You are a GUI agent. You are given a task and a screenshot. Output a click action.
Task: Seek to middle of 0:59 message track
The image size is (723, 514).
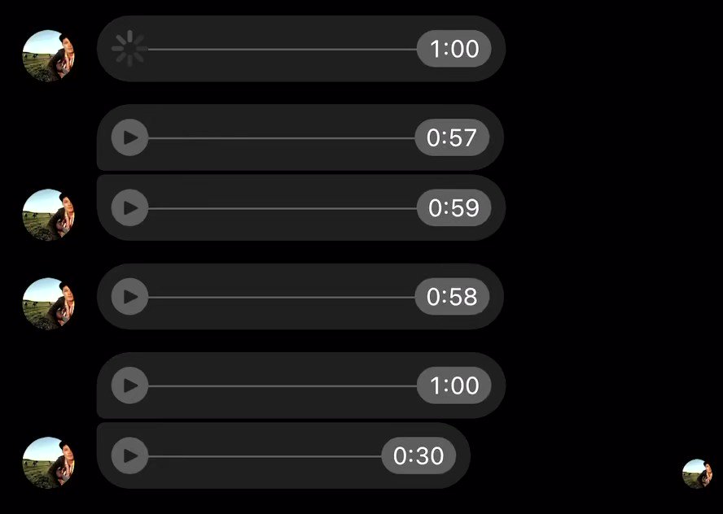tap(283, 208)
